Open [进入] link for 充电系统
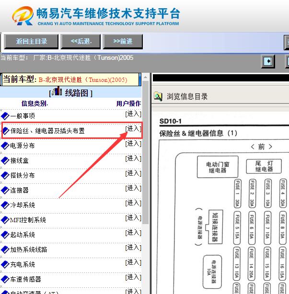The height and width of the screenshot is (294, 289). click(133, 262)
